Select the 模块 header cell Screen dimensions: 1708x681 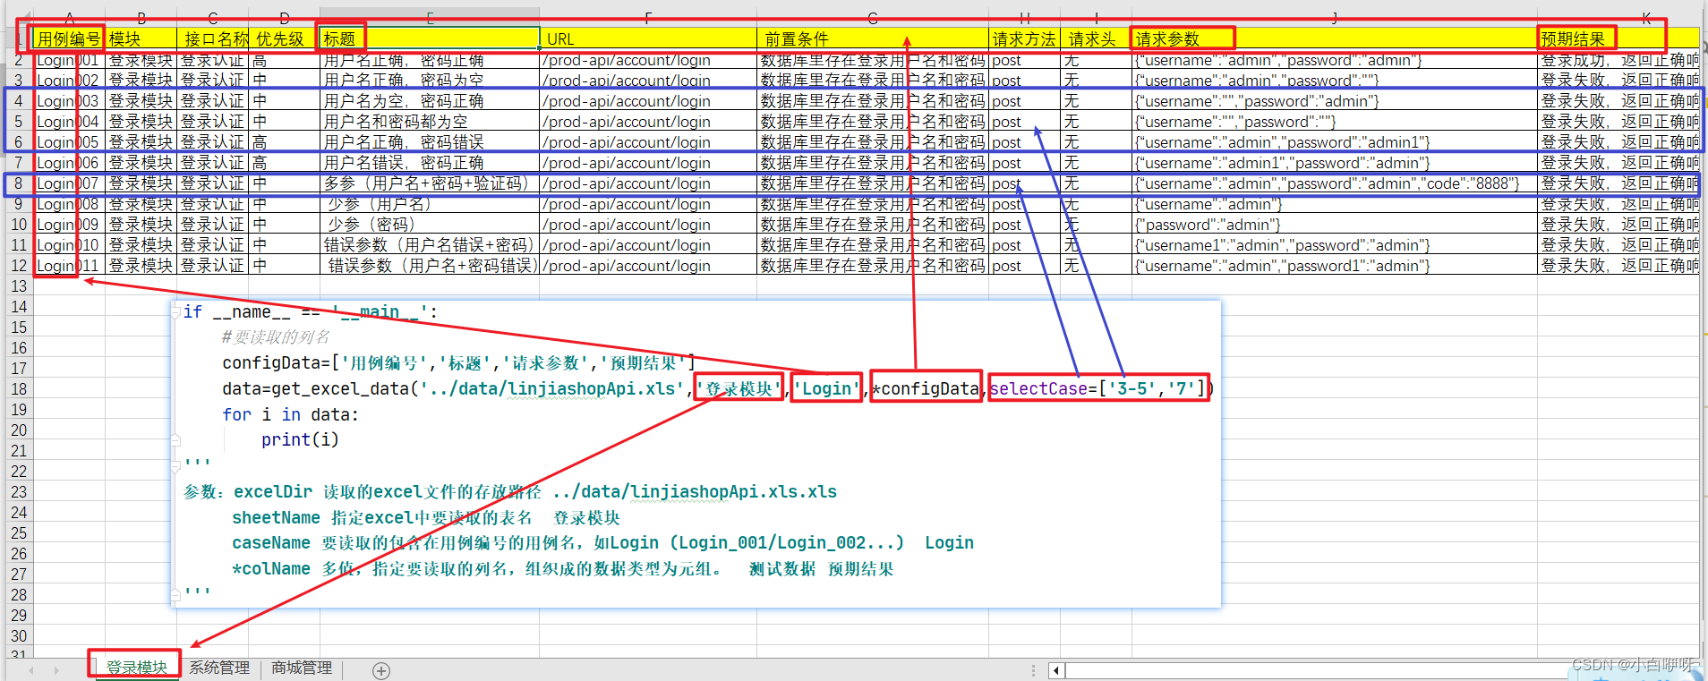(x=141, y=38)
